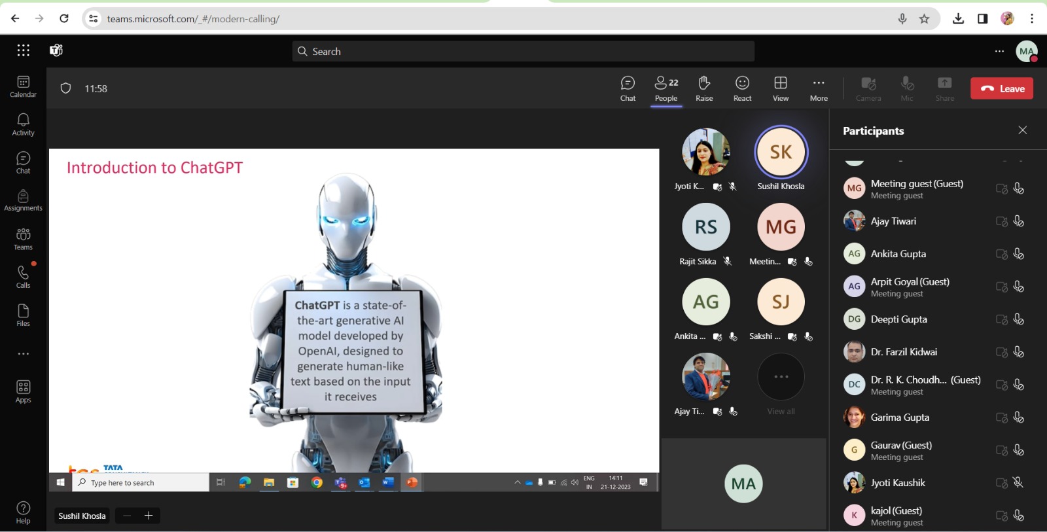Select Jyoti K participant video tile

(705, 158)
